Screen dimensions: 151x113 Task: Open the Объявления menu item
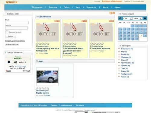[x=37, y=7]
